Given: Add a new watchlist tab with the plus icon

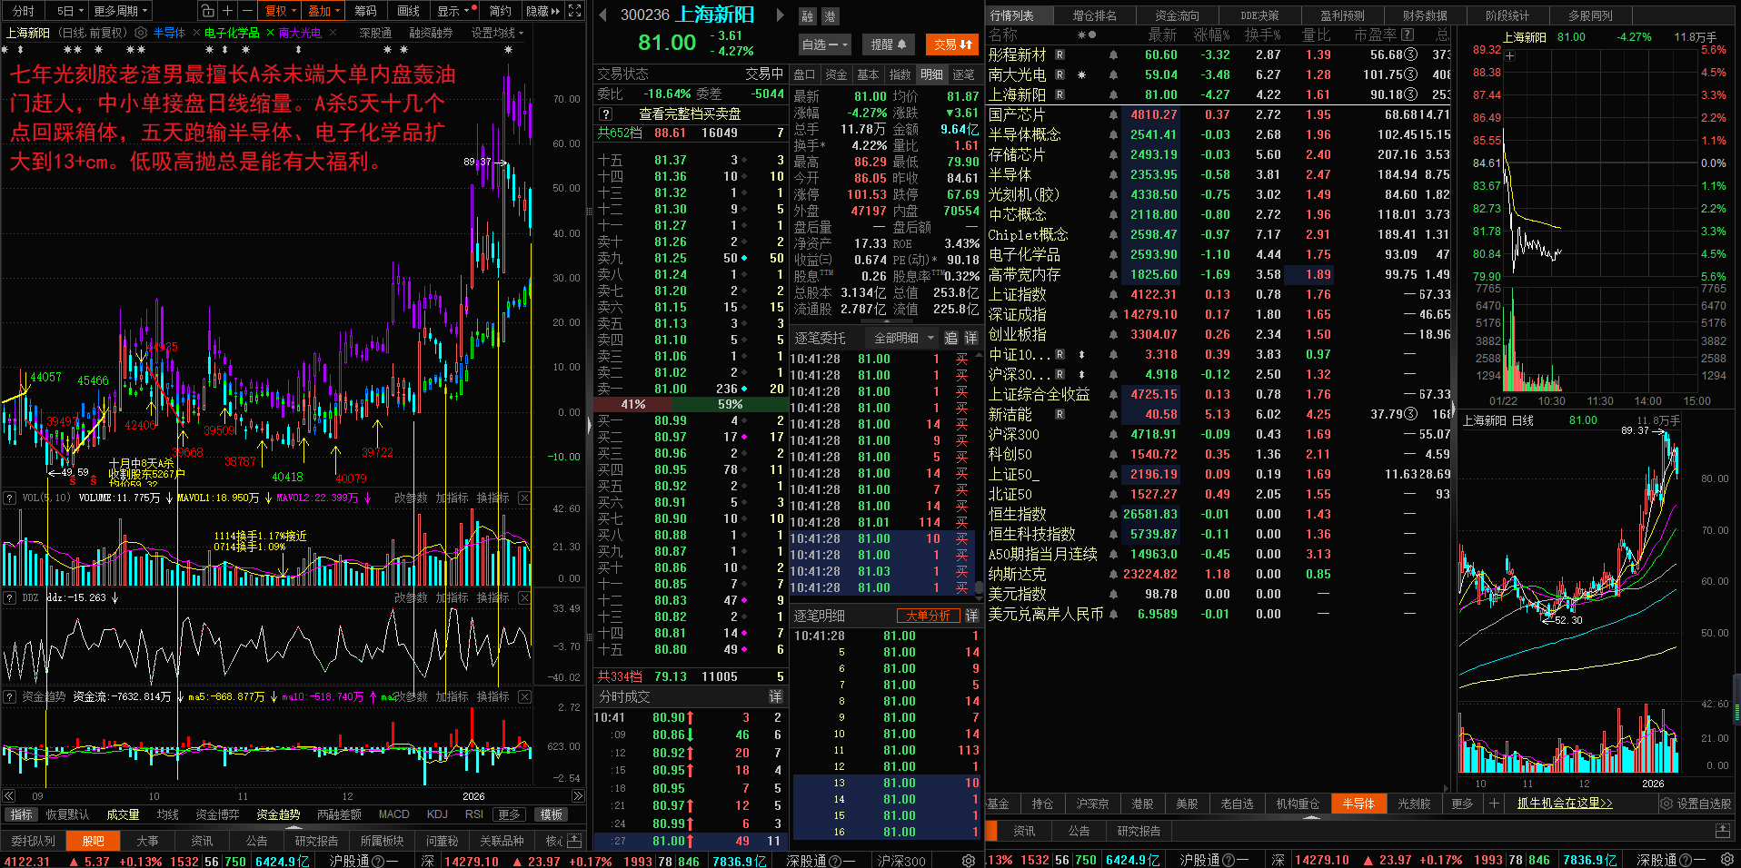Looking at the screenshot, I should tap(1493, 804).
